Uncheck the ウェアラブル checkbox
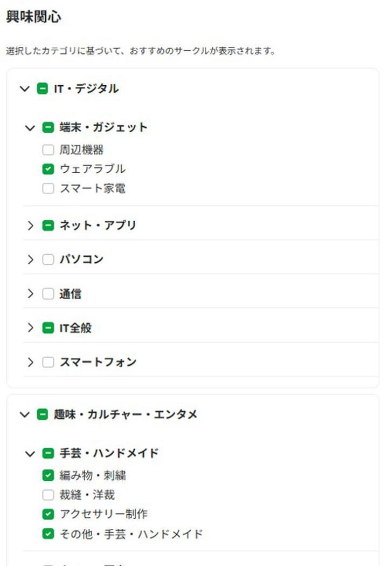Viewport: 388px width, 566px height. [x=48, y=169]
